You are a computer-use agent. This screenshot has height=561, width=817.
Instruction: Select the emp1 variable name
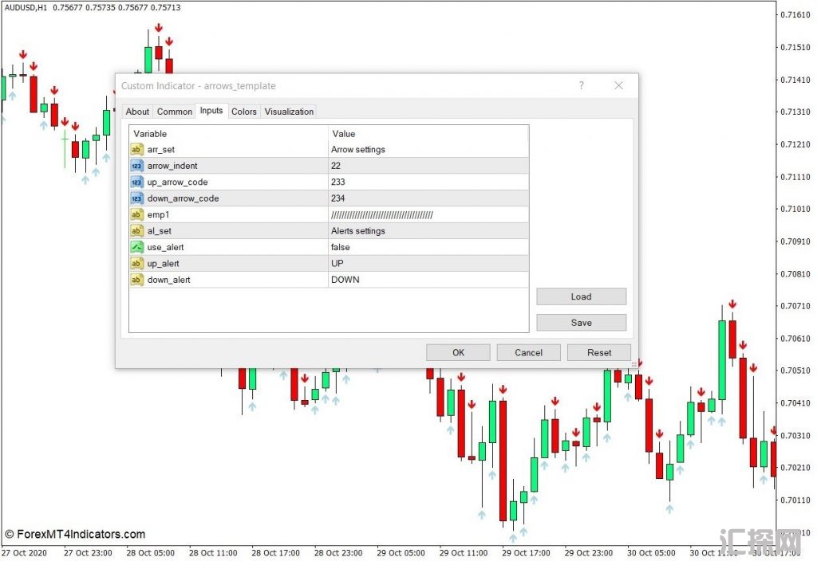coord(159,214)
